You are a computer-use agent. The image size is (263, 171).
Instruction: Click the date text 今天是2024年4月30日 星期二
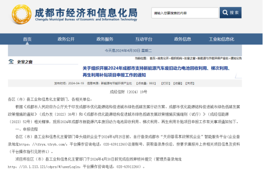point(128,51)
